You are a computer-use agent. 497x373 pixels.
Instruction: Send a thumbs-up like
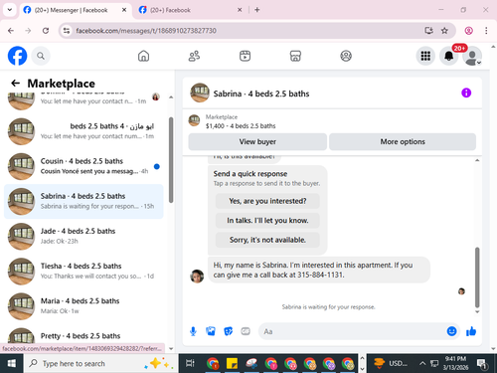[x=471, y=331]
